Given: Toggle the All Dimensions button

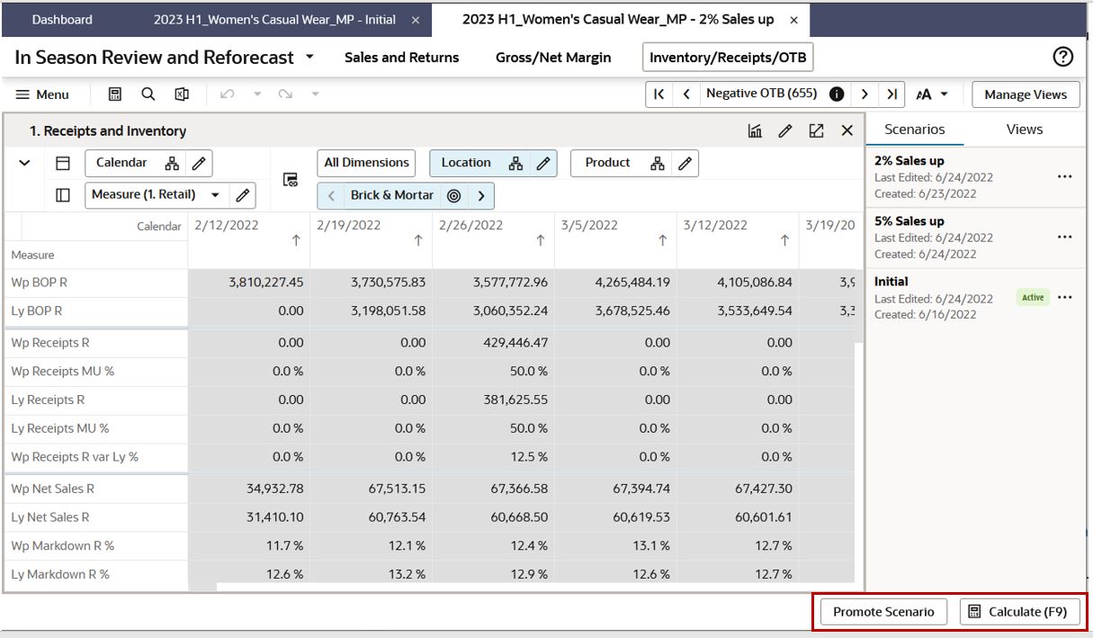Looking at the screenshot, I should tap(366, 163).
